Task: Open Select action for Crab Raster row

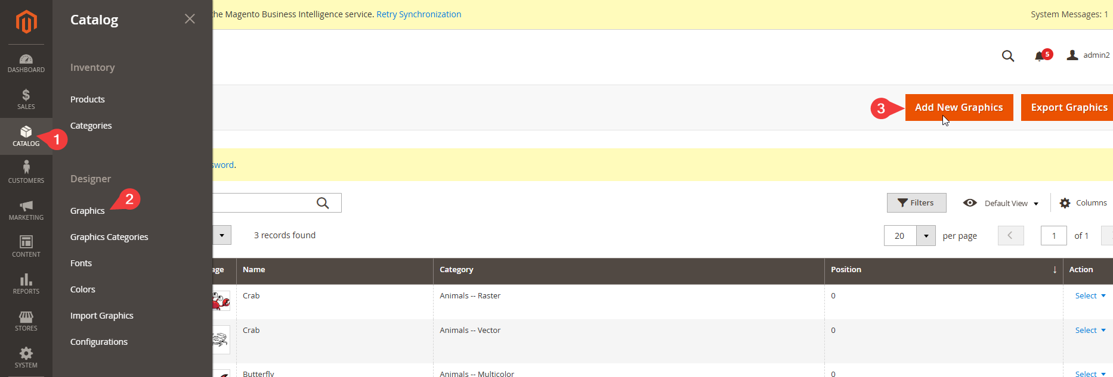Action: (x=1090, y=296)
